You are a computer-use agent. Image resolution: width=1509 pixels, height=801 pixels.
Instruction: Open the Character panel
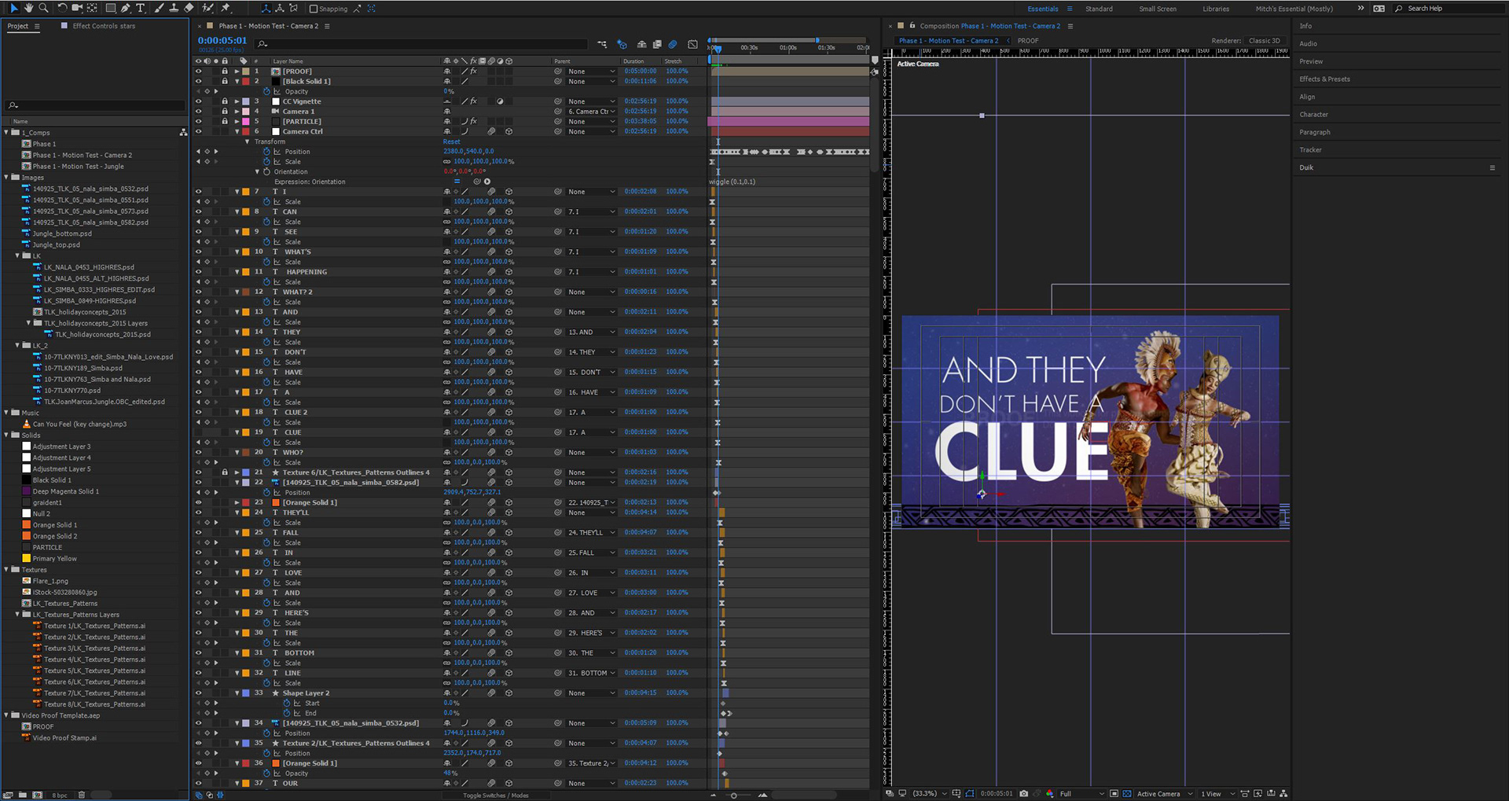click(1313, 114)
